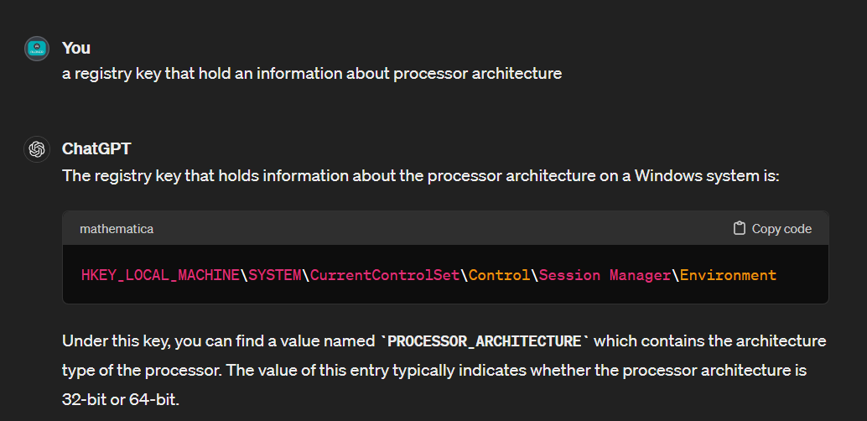This screenshot has height=421, width=867.
Task: Click the empty area of the code block header
Action: (436, 228)
